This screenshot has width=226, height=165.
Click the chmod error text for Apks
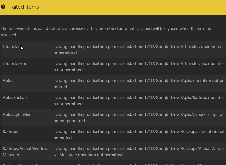point(139,84)
